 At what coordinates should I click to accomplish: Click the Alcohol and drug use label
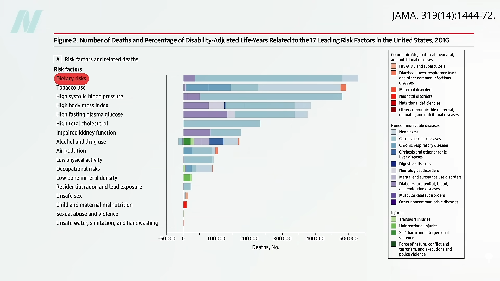81,142
